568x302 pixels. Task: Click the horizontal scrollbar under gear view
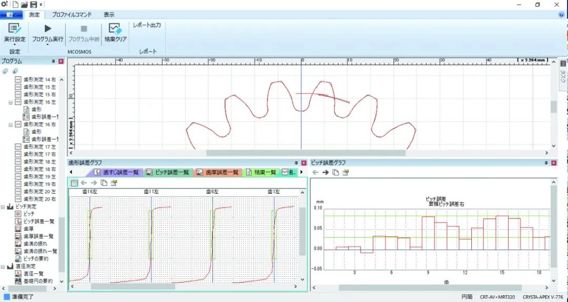point(306,153)
